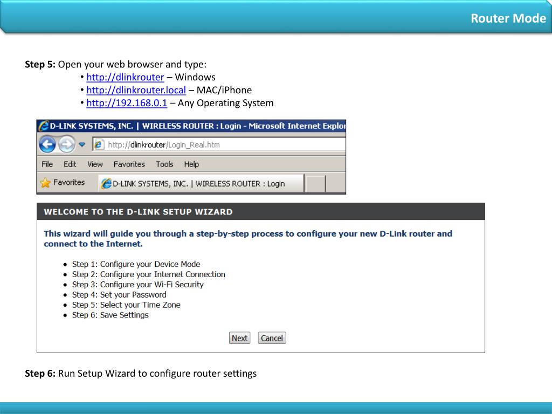Image resolution: width=552 pixels, height=414 pixels.
Task: Open the Favorites menu
Action: click(x=129, y=164)
